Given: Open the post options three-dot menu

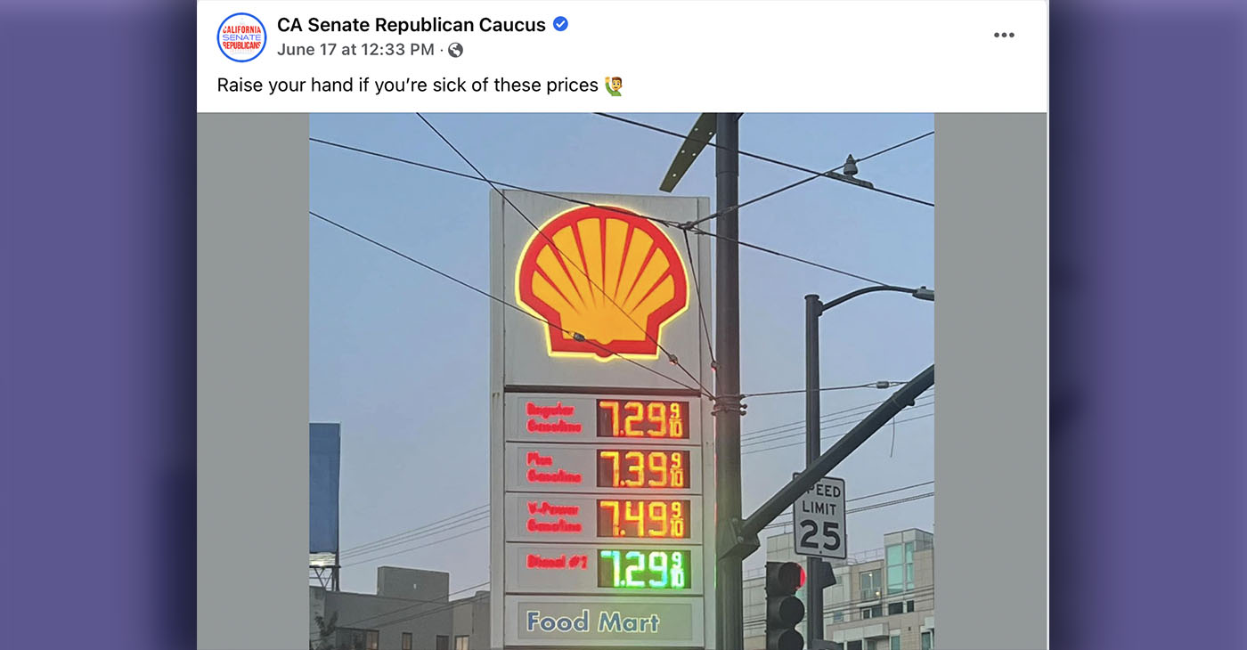Looking at the screenshot, I should click(x=1004, y=36).
